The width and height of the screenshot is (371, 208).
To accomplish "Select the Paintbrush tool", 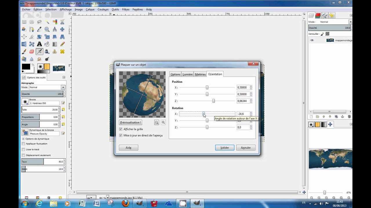I will 24,52.
